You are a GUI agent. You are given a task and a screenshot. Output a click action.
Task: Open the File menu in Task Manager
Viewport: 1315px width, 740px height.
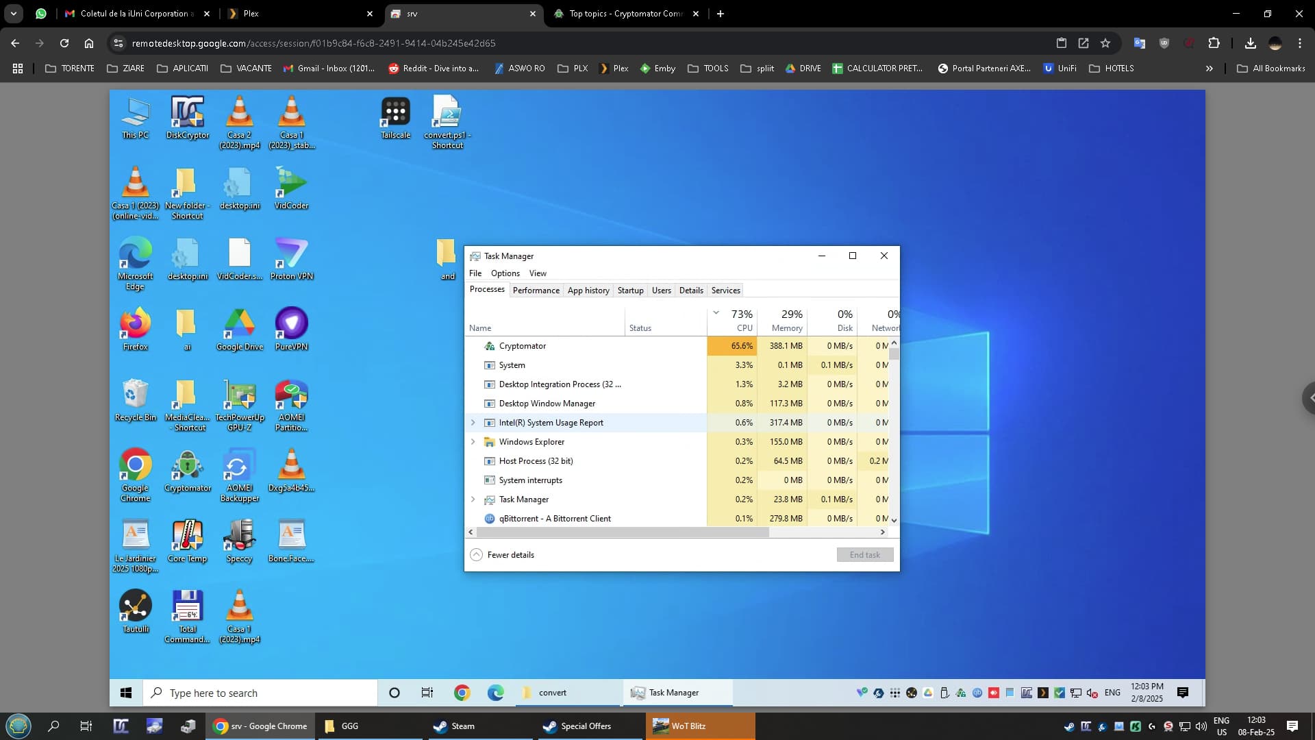(x=475, y=273)
